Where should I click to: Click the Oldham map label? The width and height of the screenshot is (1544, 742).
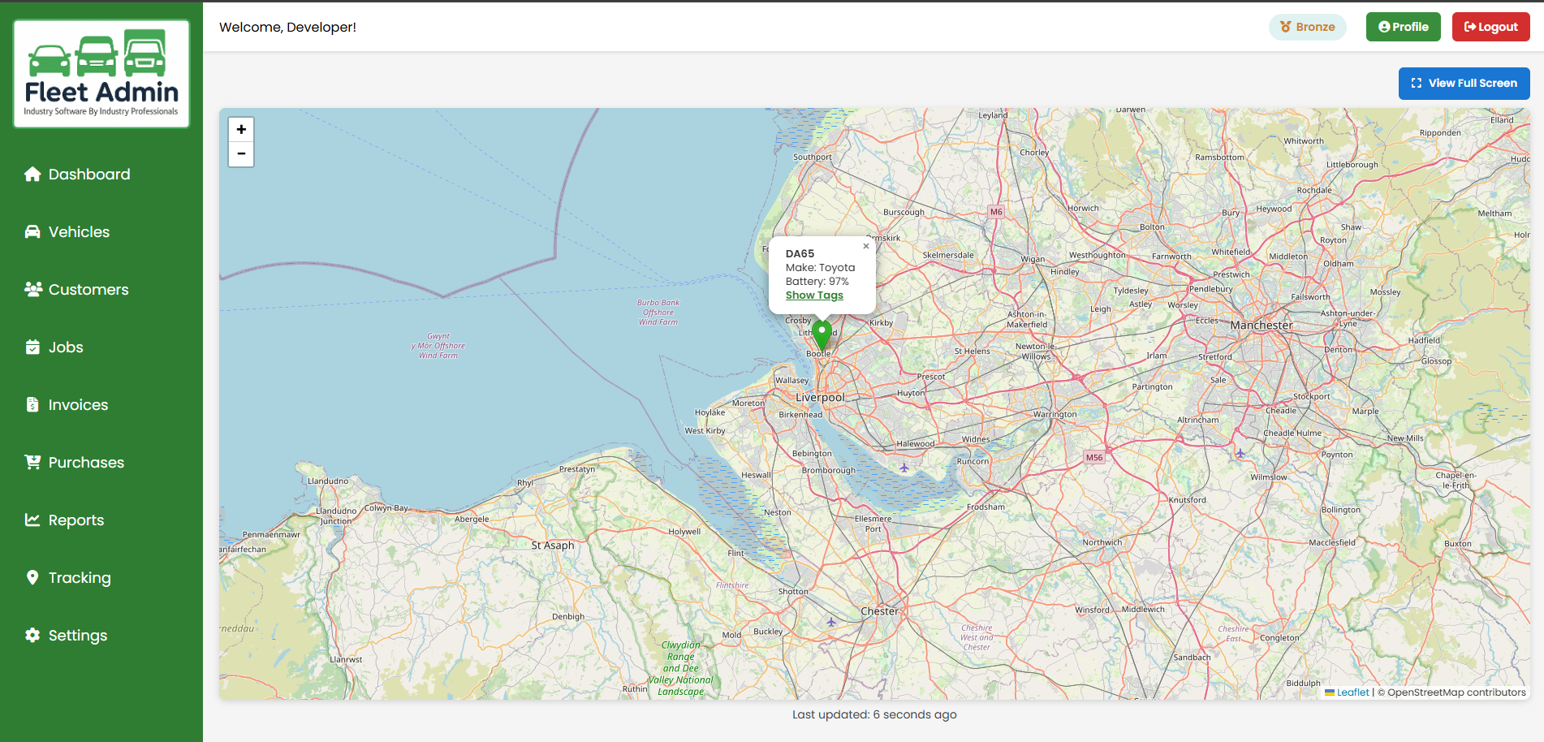tap(1338, 263)
